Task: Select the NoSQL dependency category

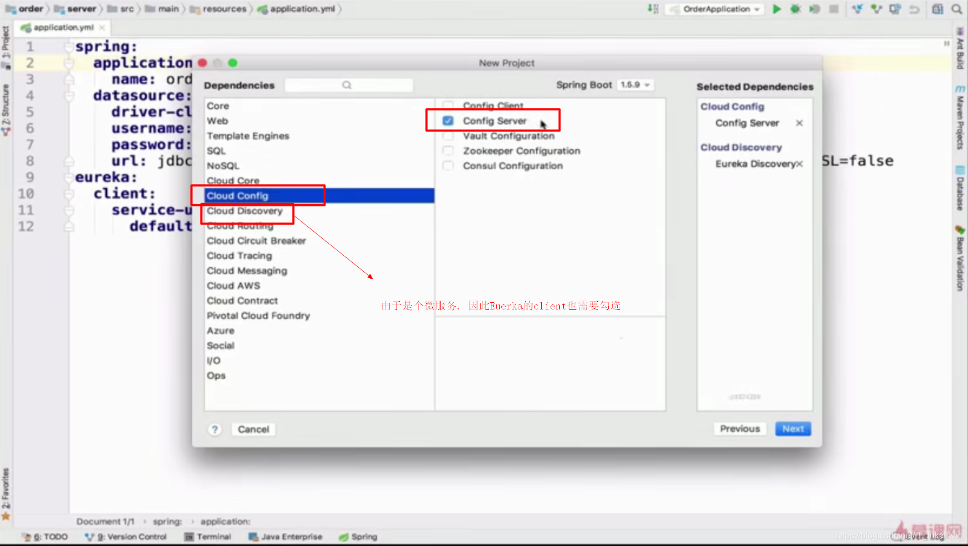Action: tap(319, 165)
